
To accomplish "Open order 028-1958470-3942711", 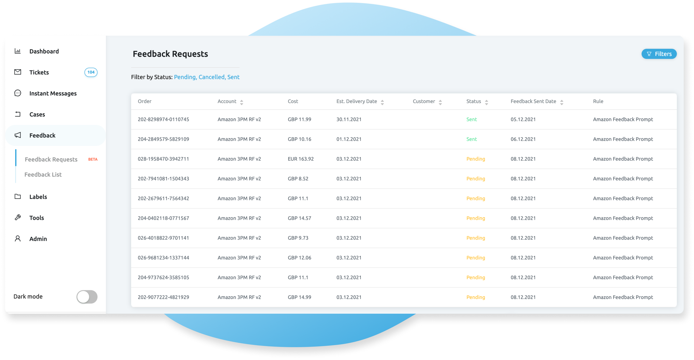I will (x=164, y=159).
